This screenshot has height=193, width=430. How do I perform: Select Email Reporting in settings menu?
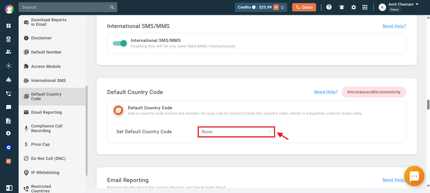coord(52,112)
